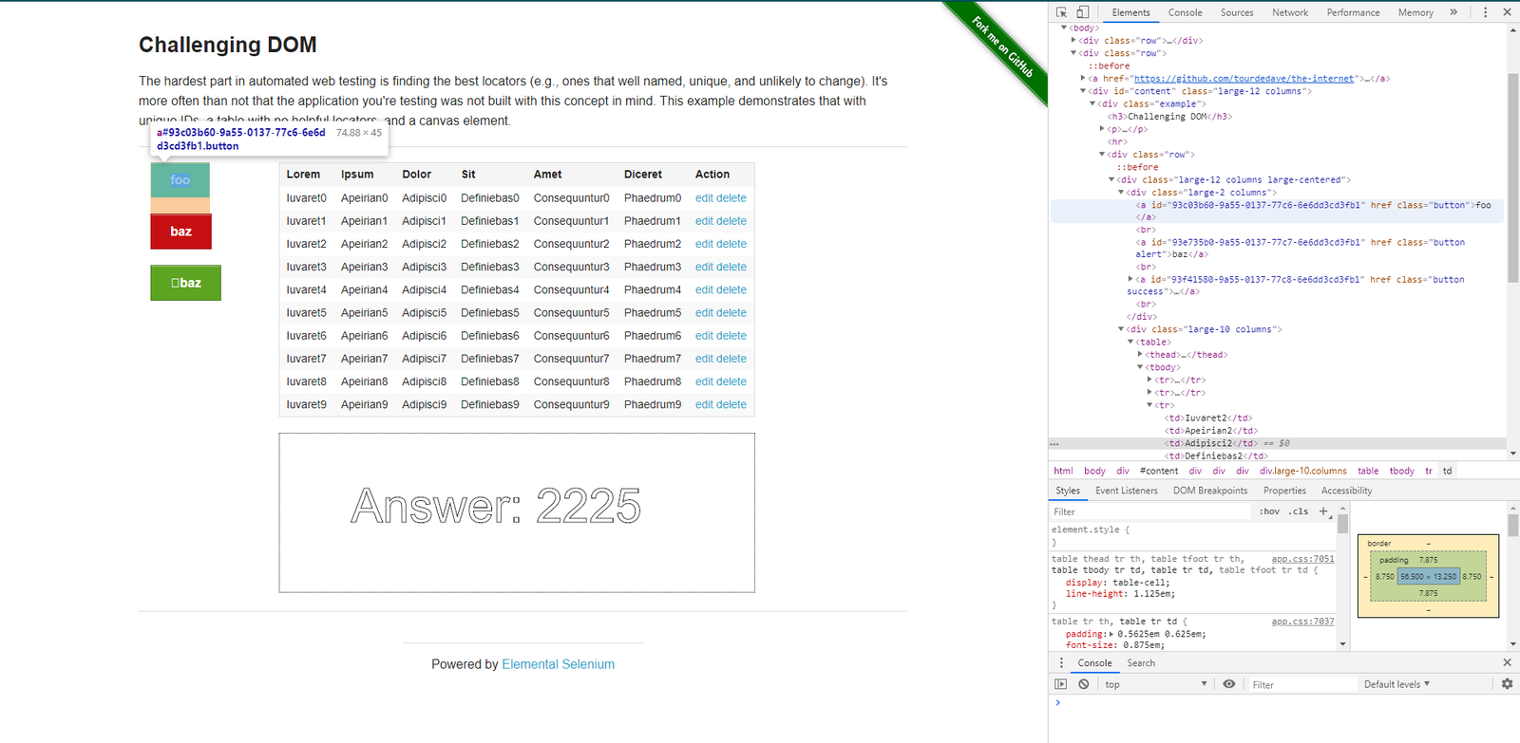The width and height of the screenshot is (1520, 743).
Task: Open the Elemental Selenium link
Action: 558,664
